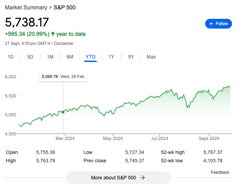Select the 6M chart range tab
Viewport: 247px width, 186px height.
[70, 57]
